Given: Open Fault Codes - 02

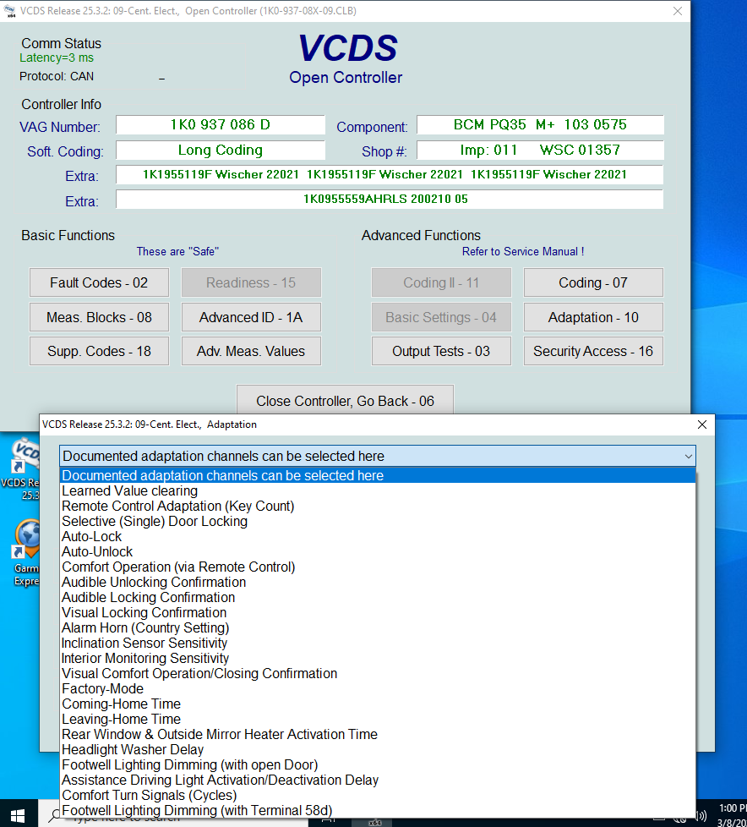Looking at the screenshot, I should [x=99, y=283].
